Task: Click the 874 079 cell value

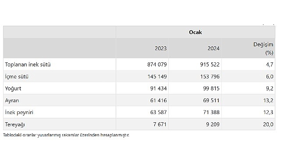Action: point(157,65)
